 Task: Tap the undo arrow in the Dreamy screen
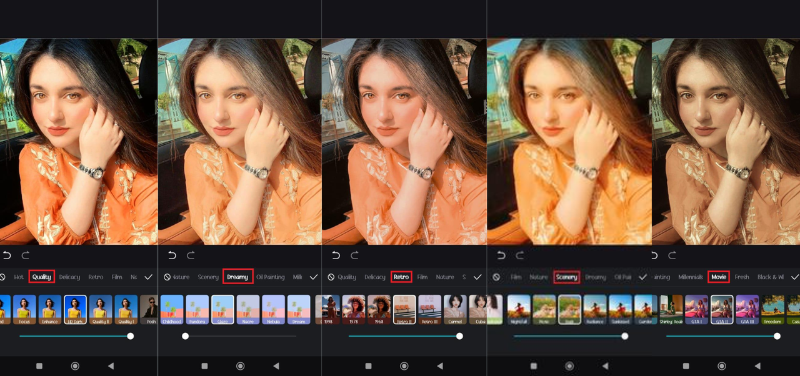[172, 255]
